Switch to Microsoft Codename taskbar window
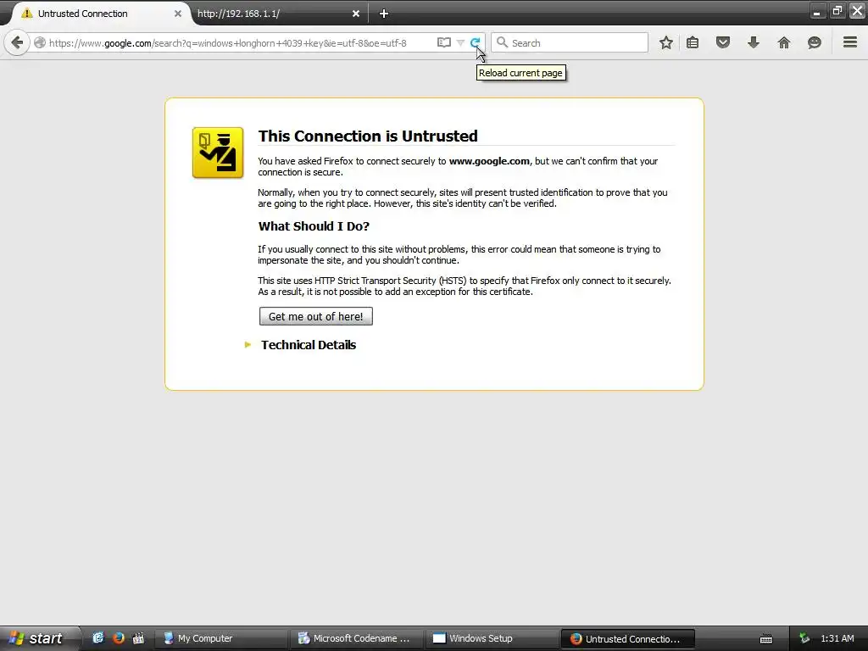 pyautogui.click(x=355, y=638)
